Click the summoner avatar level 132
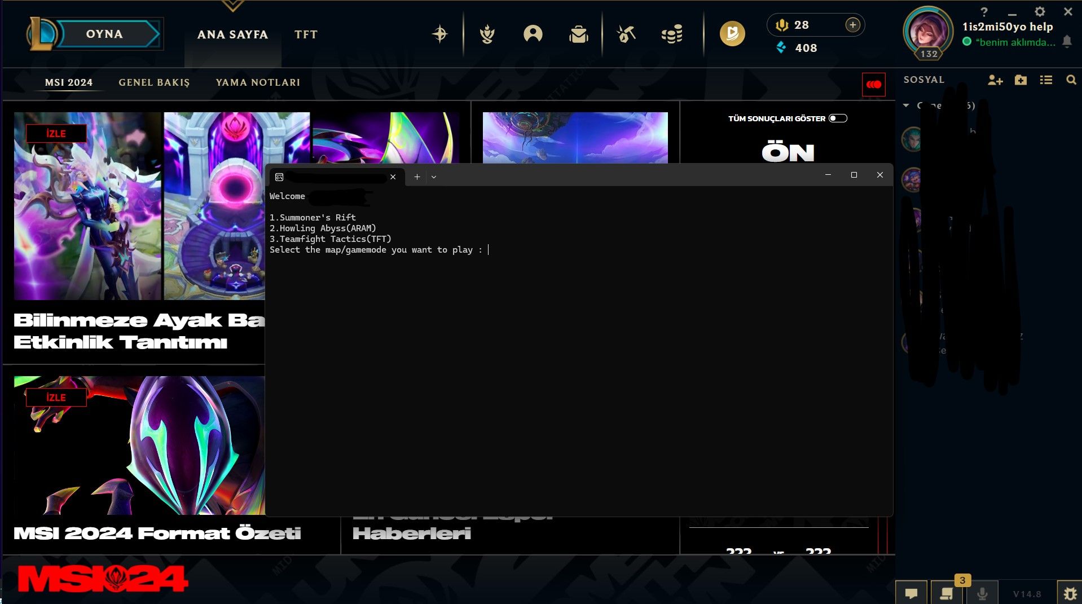Viewport: 1082px width, 604px height. coord(929,33)
